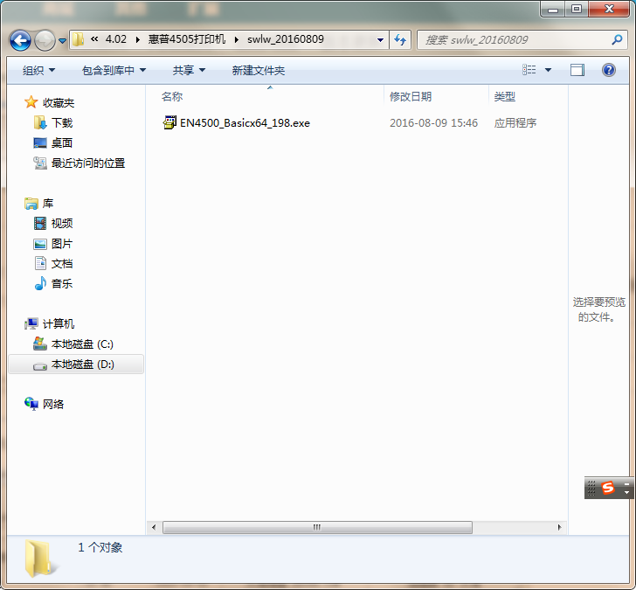
Task: Open the more view options dropdown
Action: [x=548, y=70]
